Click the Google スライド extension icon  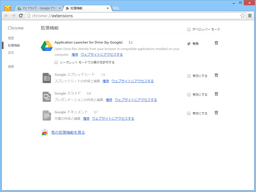click(46, 96)
